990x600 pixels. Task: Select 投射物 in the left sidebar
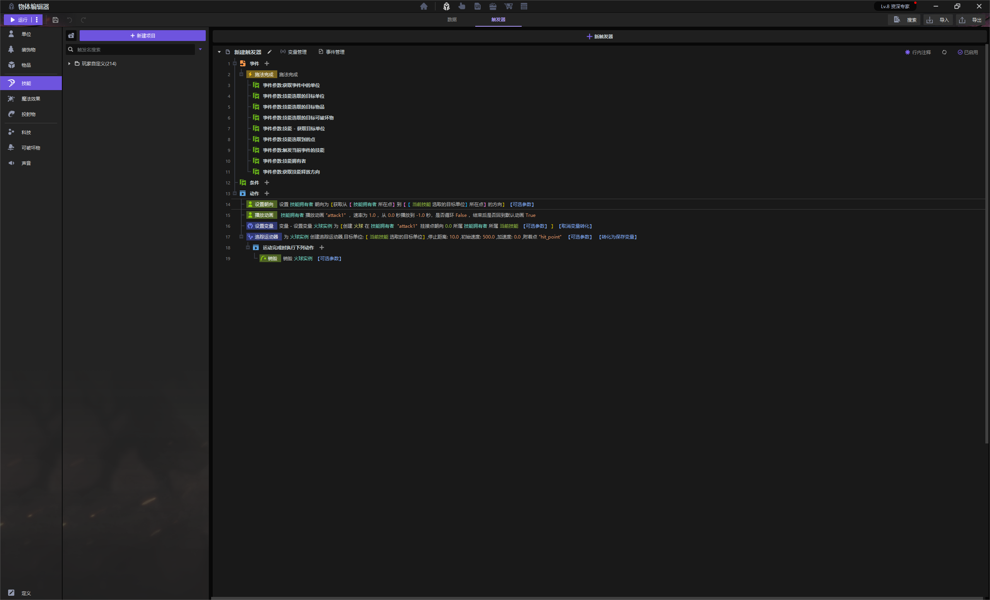[x=31, y=114]
